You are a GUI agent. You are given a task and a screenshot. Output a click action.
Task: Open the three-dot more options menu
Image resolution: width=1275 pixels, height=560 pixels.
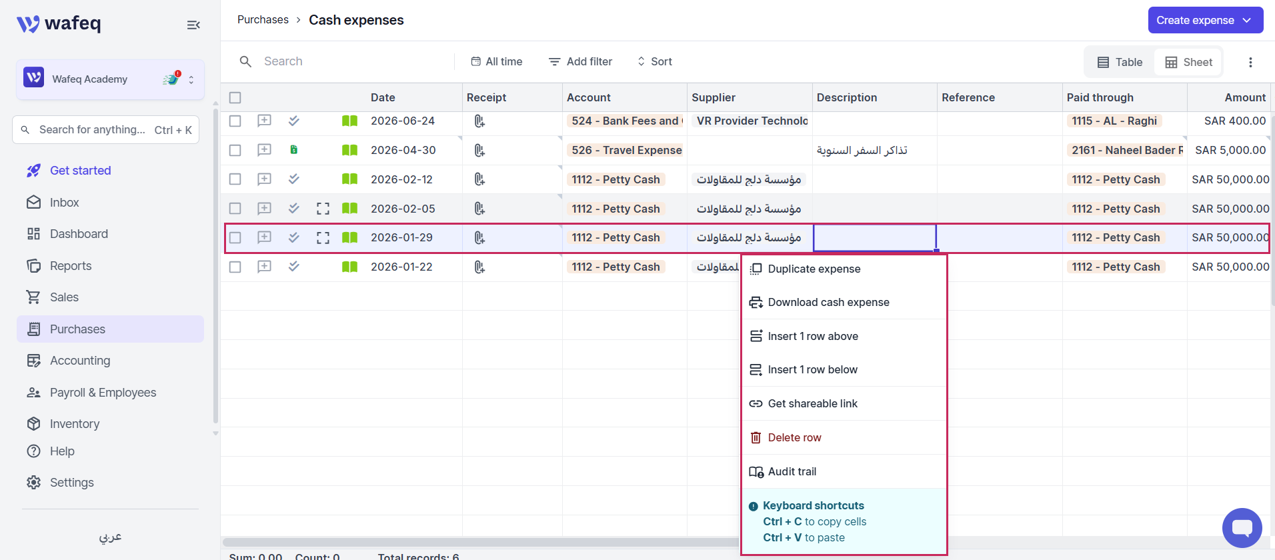point(1250,62)
